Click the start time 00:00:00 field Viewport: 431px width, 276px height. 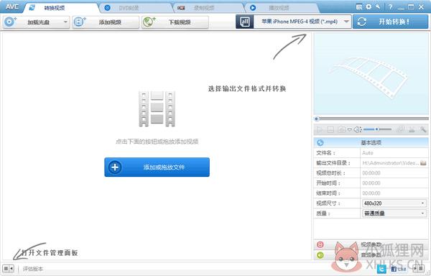click(394, 183)
